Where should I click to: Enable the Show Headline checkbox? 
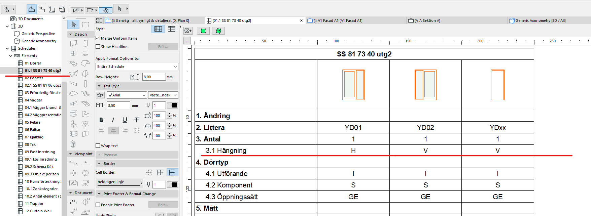point(98,47)
